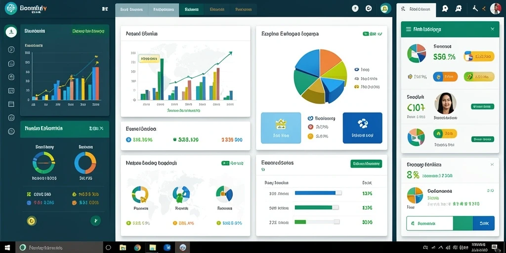Click the green button heading the progress-bar table card
The image size is (506, 253).
[x=366, y=164]
